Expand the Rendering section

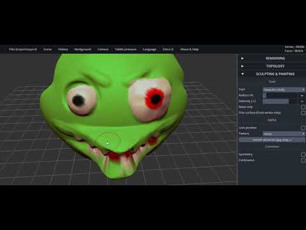click(x=272, y=58)
